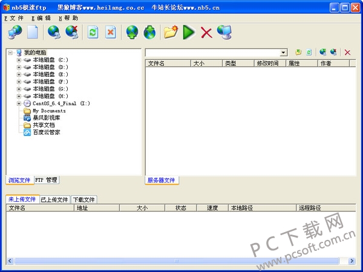Image resolution: width=363 pixels, height=272 pixels.
Task: Click the My Documents folder icon
Action: [x=27, y=111]
